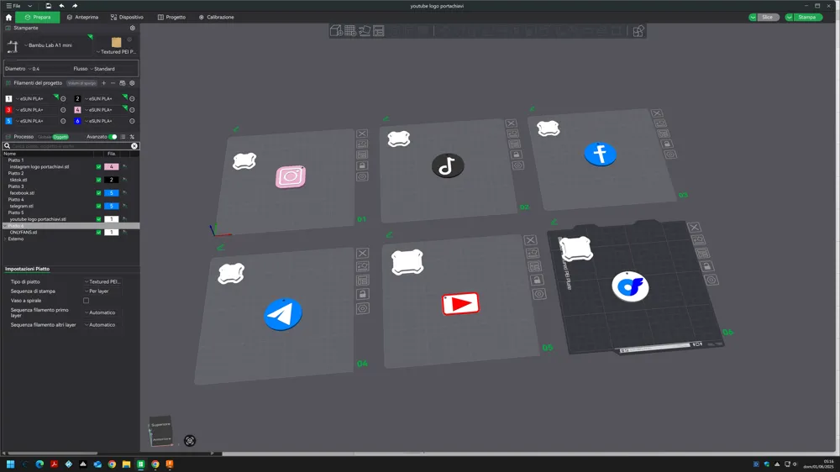Select the YouTube logo model on plate 05
840x472 pixels.
[460, 304]
